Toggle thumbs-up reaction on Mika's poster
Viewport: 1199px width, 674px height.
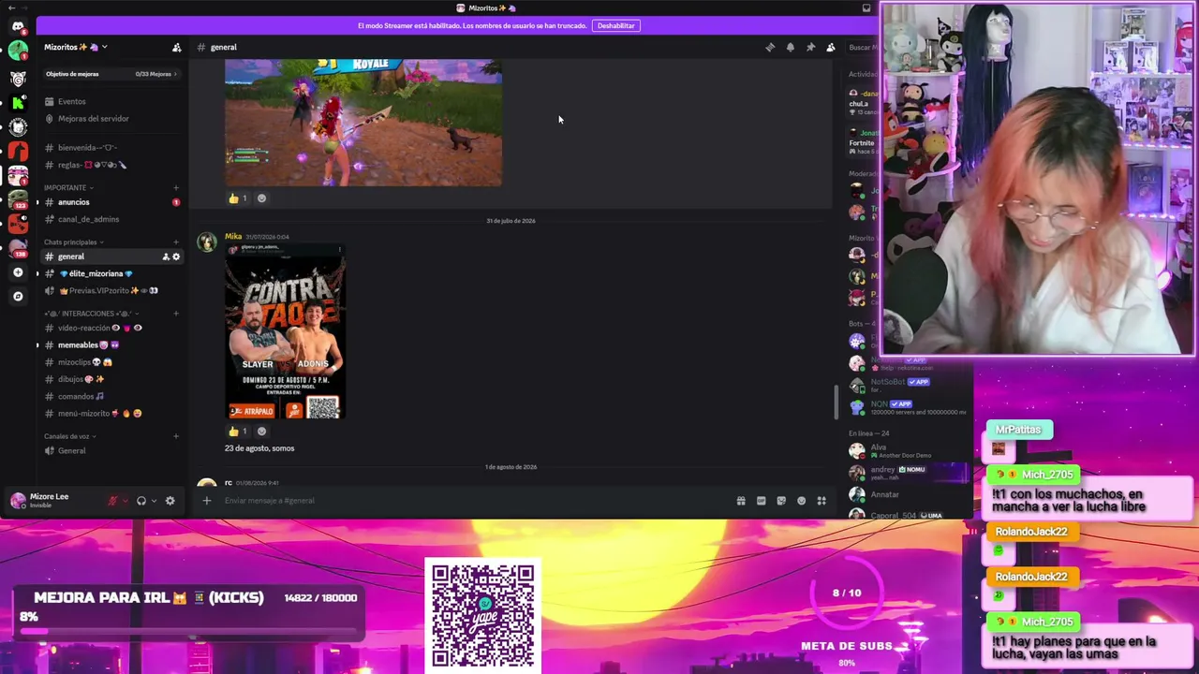[x=238, y=432]
